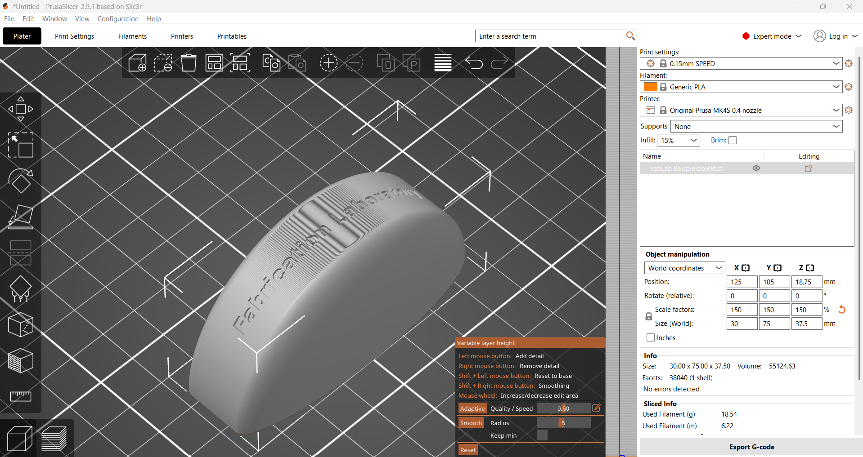863x457 pixels.
Task: Click the search magnifier icon
Action: click(630, 36)
